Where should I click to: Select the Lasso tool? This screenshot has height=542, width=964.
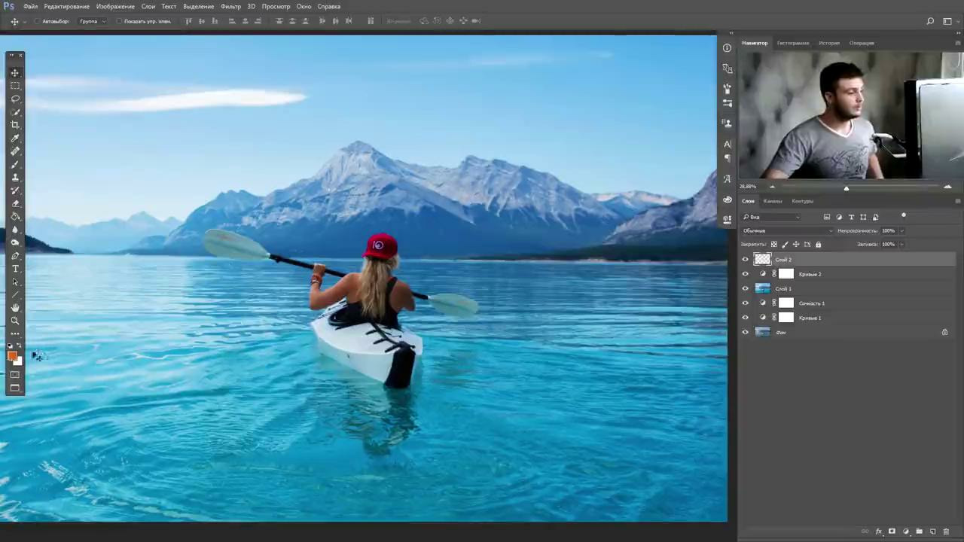click(x=15, y=99)
